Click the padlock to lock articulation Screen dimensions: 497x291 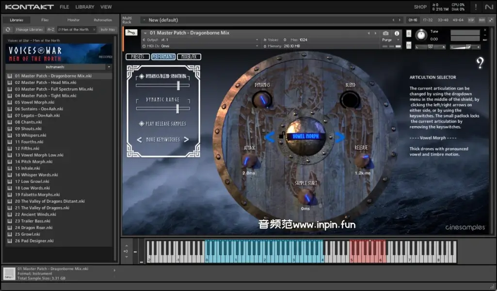coord(281,136)
